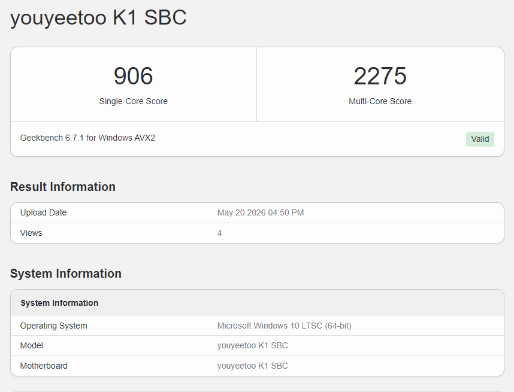Click the Upload Date row label
This screenshot has height=392, width=514.
coord(43,213)
